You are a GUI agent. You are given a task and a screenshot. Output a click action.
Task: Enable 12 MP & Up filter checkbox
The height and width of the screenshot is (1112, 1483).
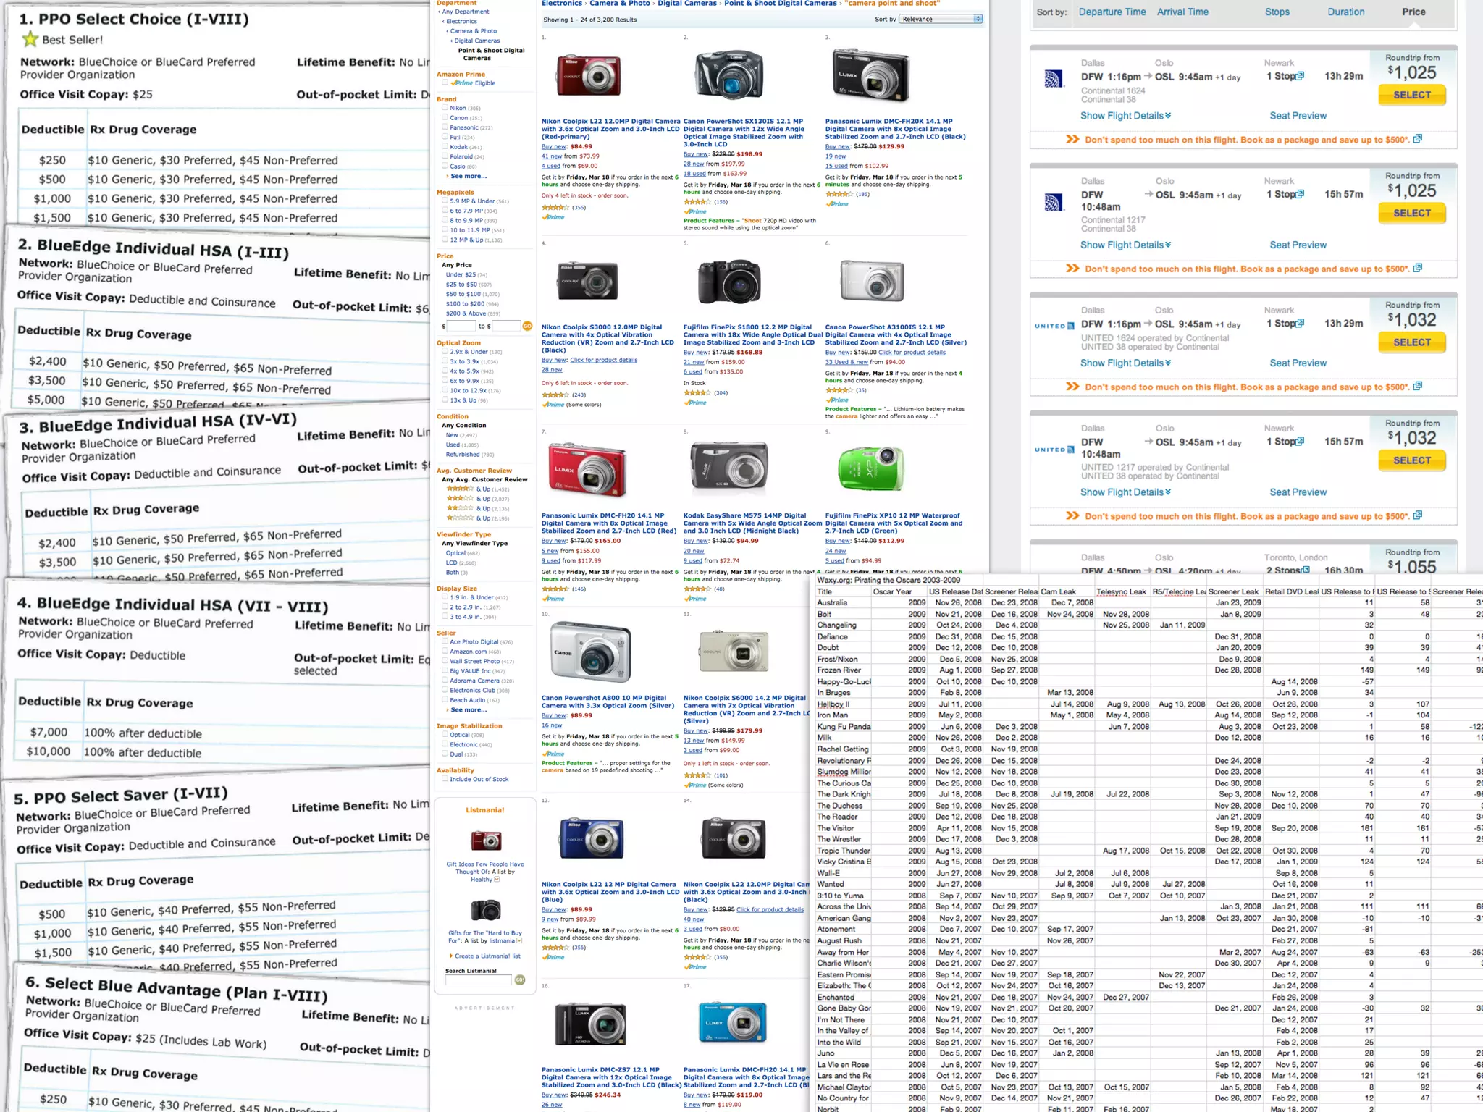[x=445, y=240]
